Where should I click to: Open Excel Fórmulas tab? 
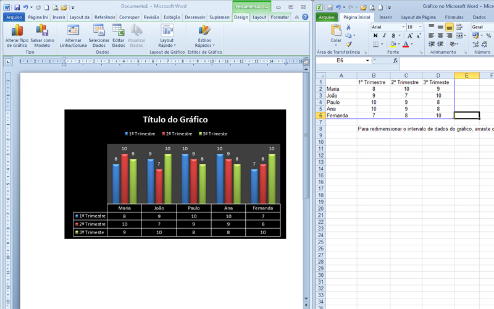point(454,17)
